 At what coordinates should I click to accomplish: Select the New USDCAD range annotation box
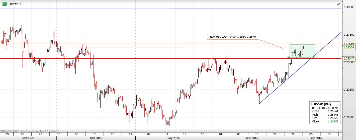pos(233,37)
